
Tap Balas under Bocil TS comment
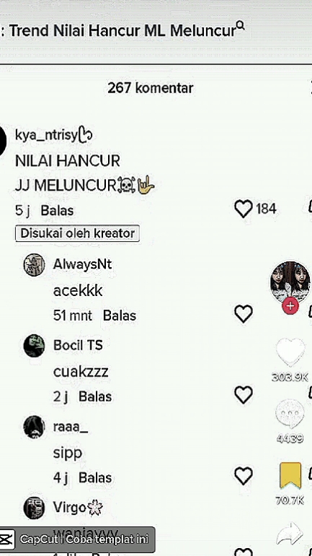tap(95, 396)
